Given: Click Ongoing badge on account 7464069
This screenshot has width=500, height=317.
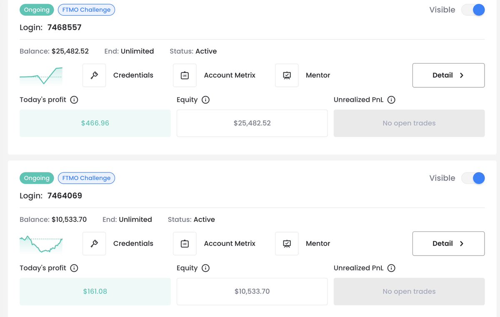Looking at the screenshot, I should pyautogui.click(x=37, y=178).
